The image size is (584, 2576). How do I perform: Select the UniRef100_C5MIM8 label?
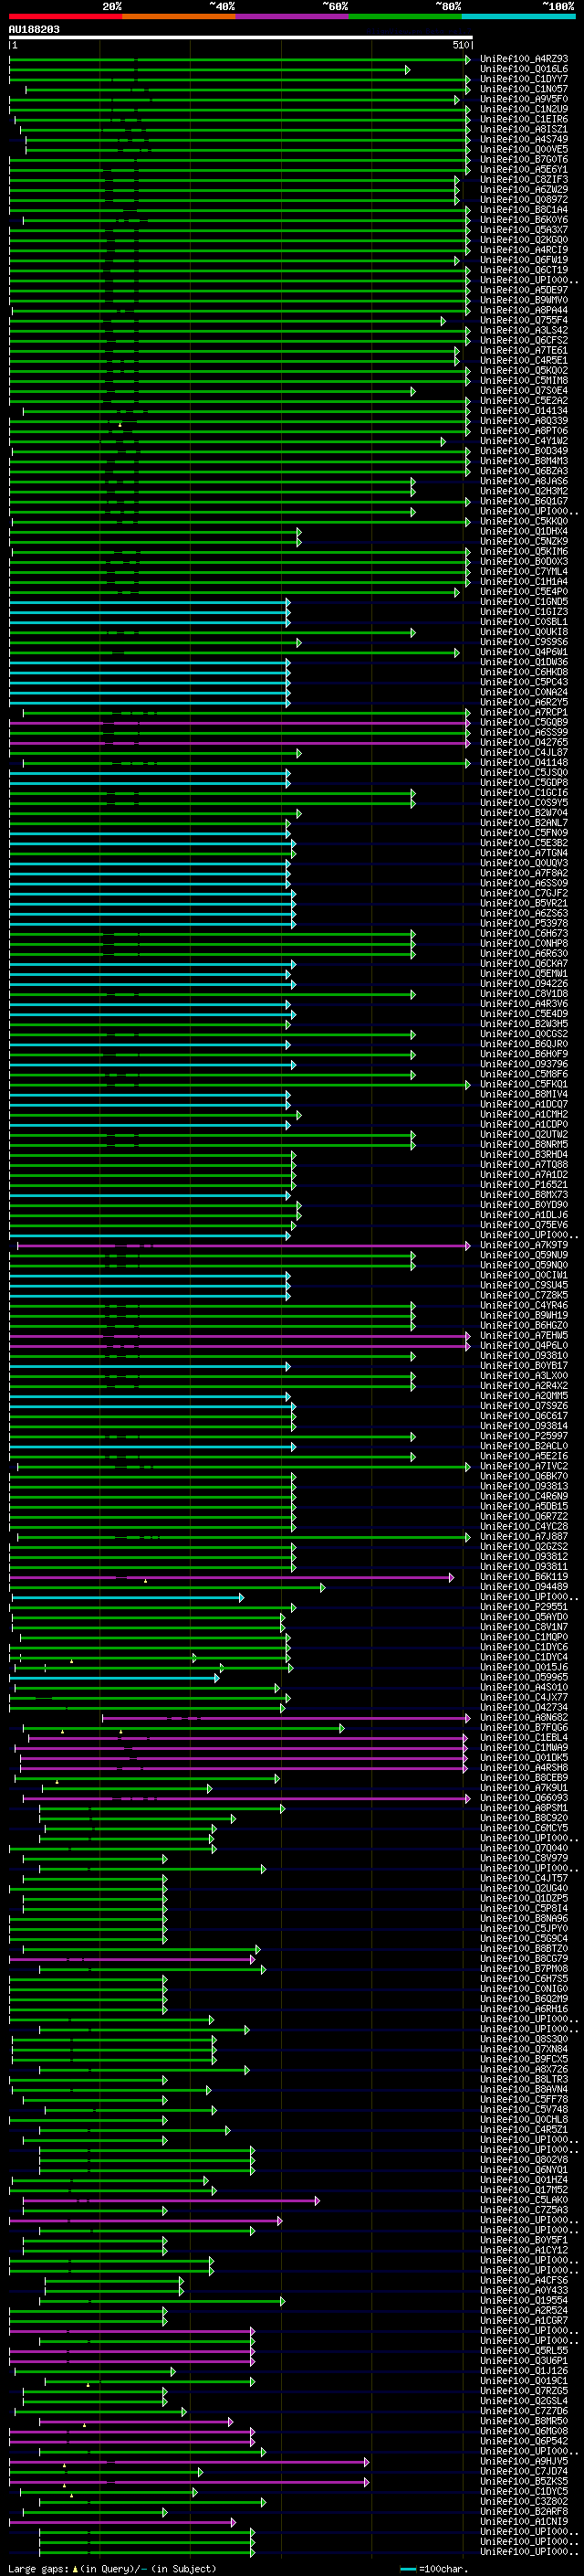pyautogui.click(x=524, y=381)
